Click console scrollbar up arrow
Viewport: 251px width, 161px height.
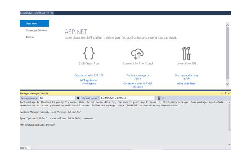click(x=230, y=102)
